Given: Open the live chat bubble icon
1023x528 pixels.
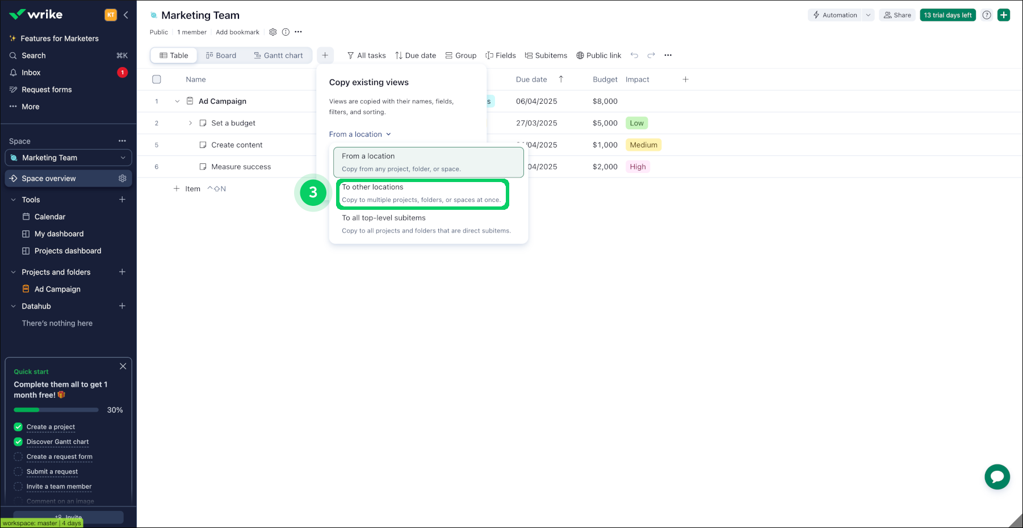Looking at the screenshot, I should click(997, 477).
